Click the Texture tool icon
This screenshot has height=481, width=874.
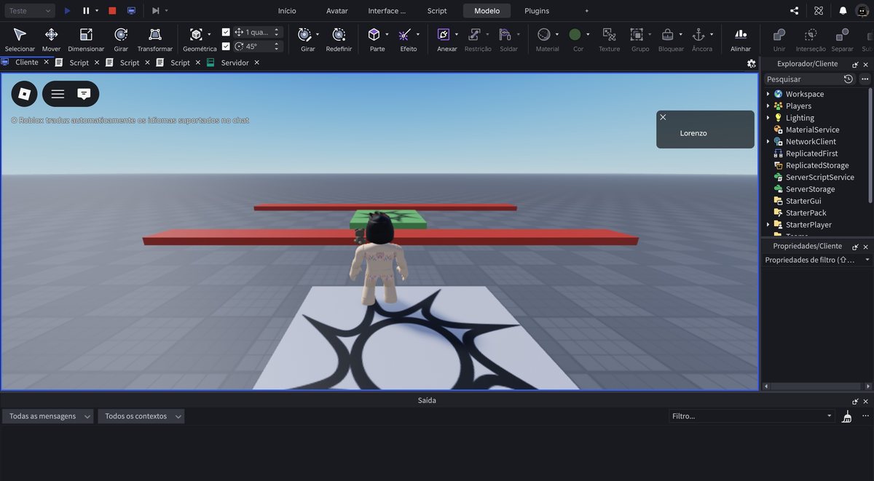click(x=609, y=34)
